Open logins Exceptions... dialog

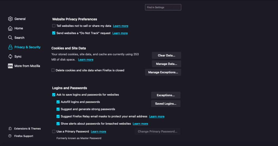coord(166,95)
